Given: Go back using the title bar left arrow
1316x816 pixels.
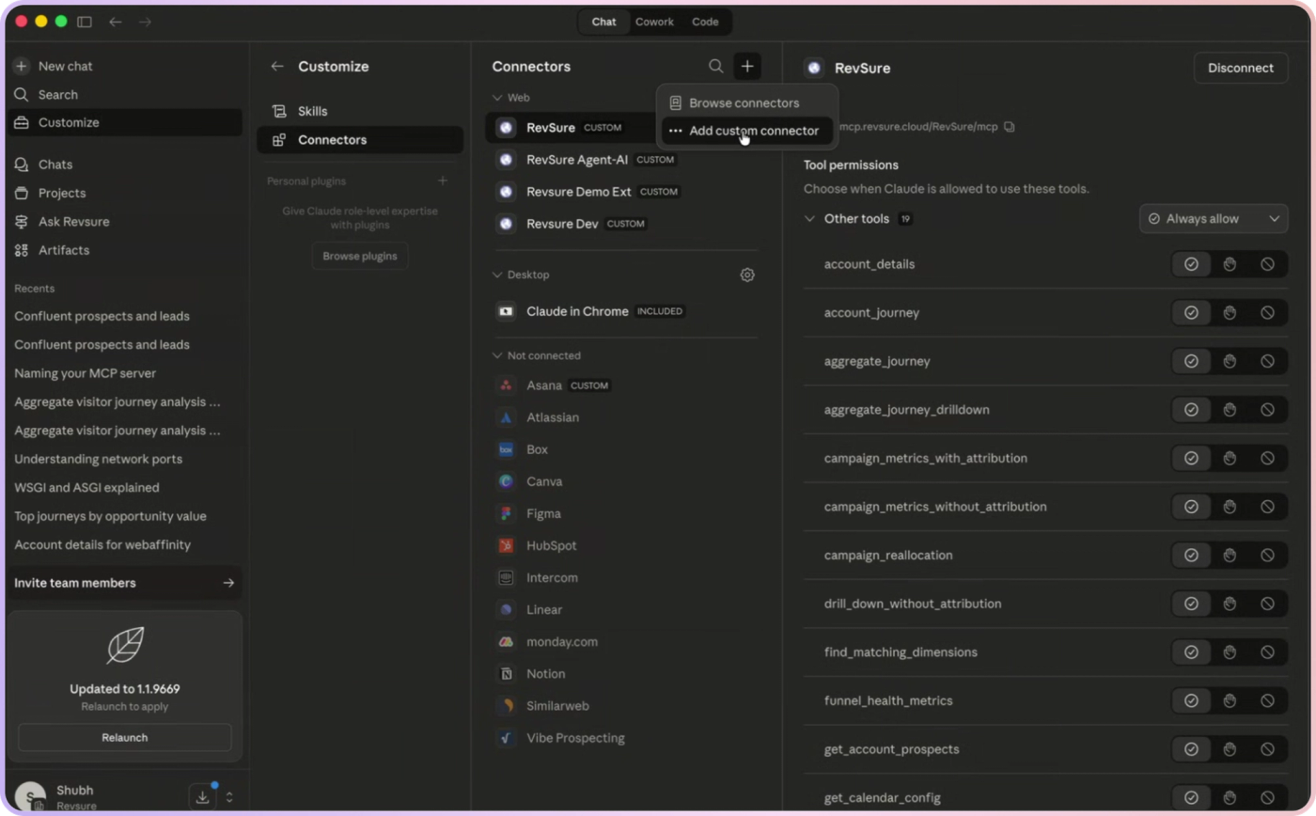Looking at the screenshot, I should point(116,22).
